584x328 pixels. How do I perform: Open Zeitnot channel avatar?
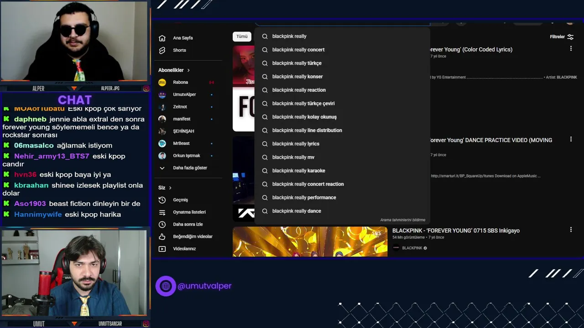click(162, 107)
